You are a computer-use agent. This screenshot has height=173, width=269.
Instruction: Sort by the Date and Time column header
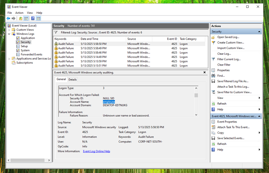pos(102,39)
